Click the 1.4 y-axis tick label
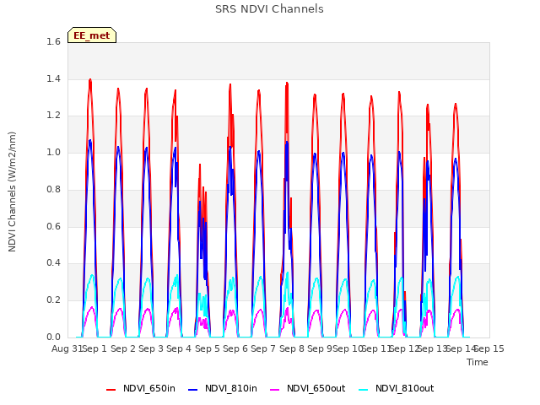540x405 pixels. [x=53, y=78]
